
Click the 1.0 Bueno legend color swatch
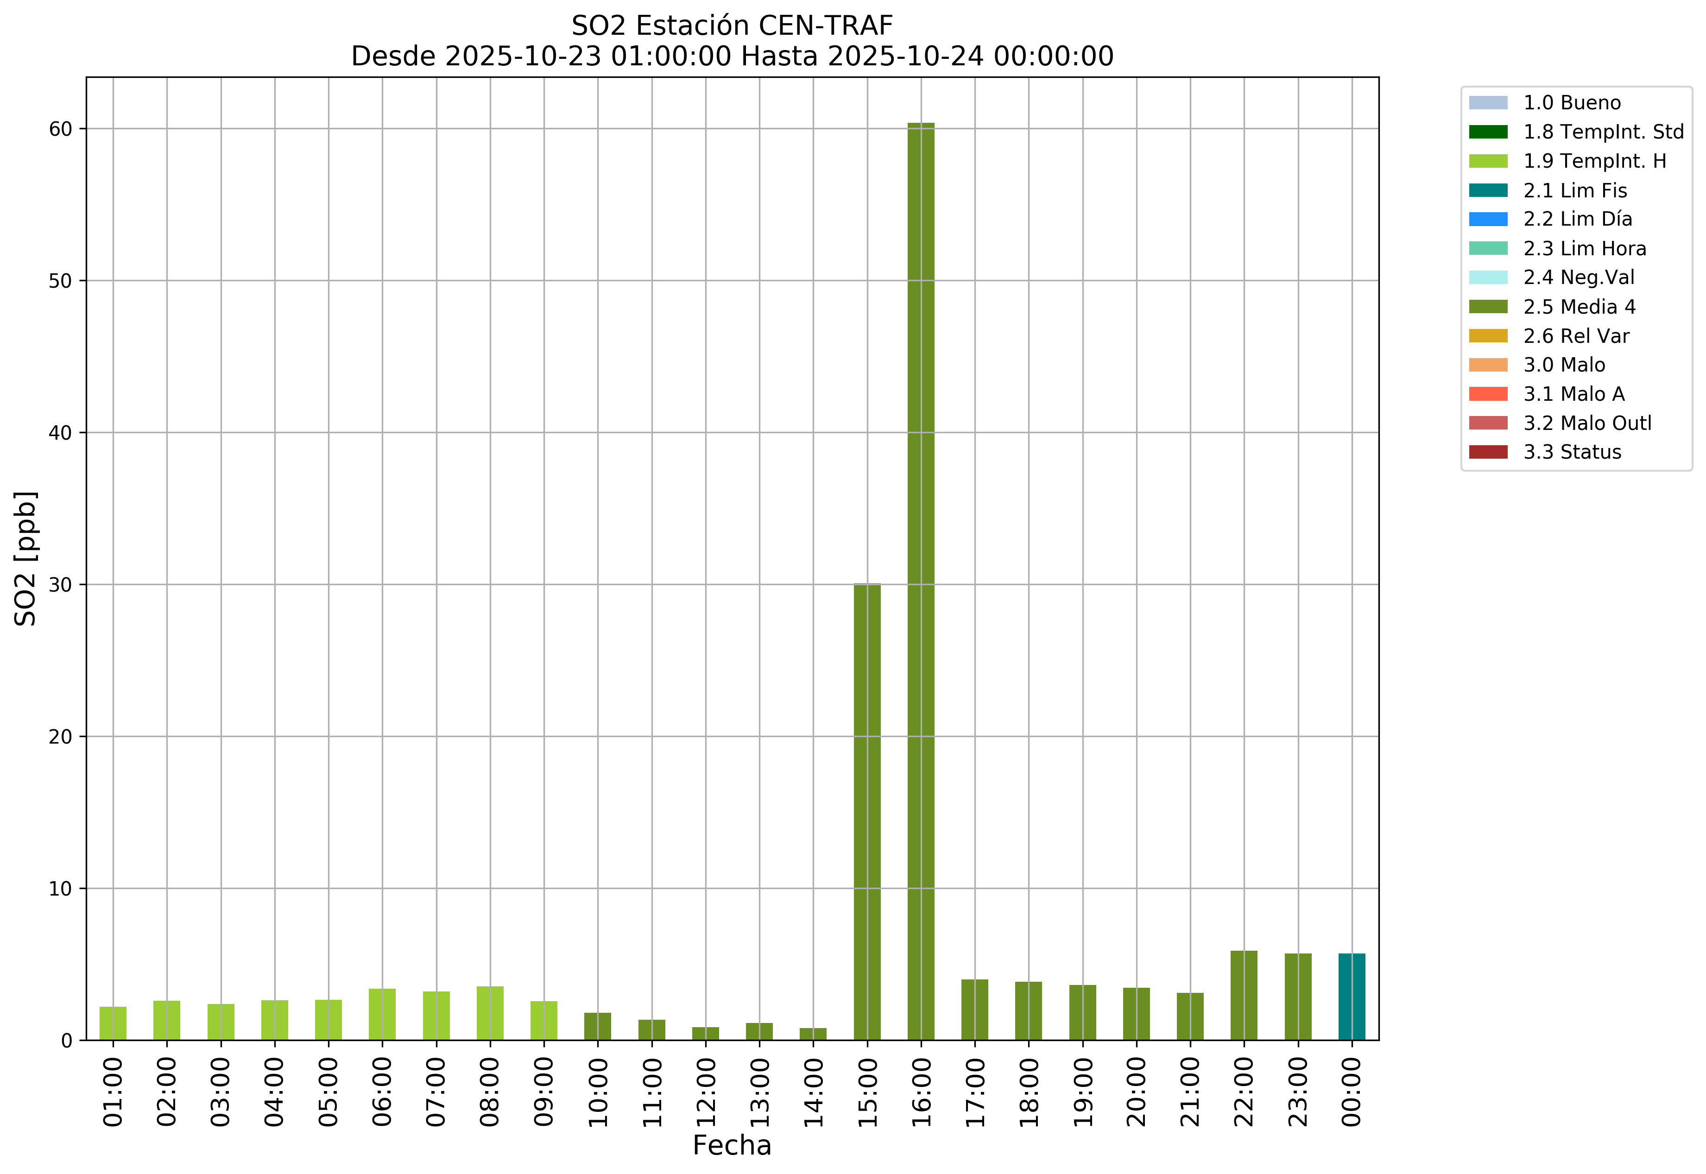(x=1487, y=103)
